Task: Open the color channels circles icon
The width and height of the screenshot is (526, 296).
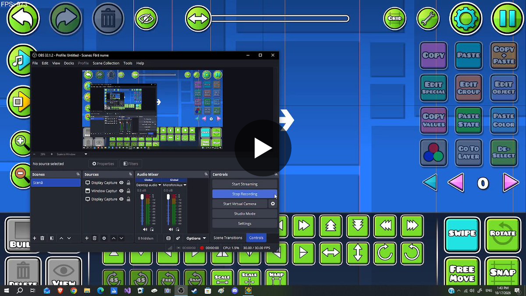Action: coord(434,153)
